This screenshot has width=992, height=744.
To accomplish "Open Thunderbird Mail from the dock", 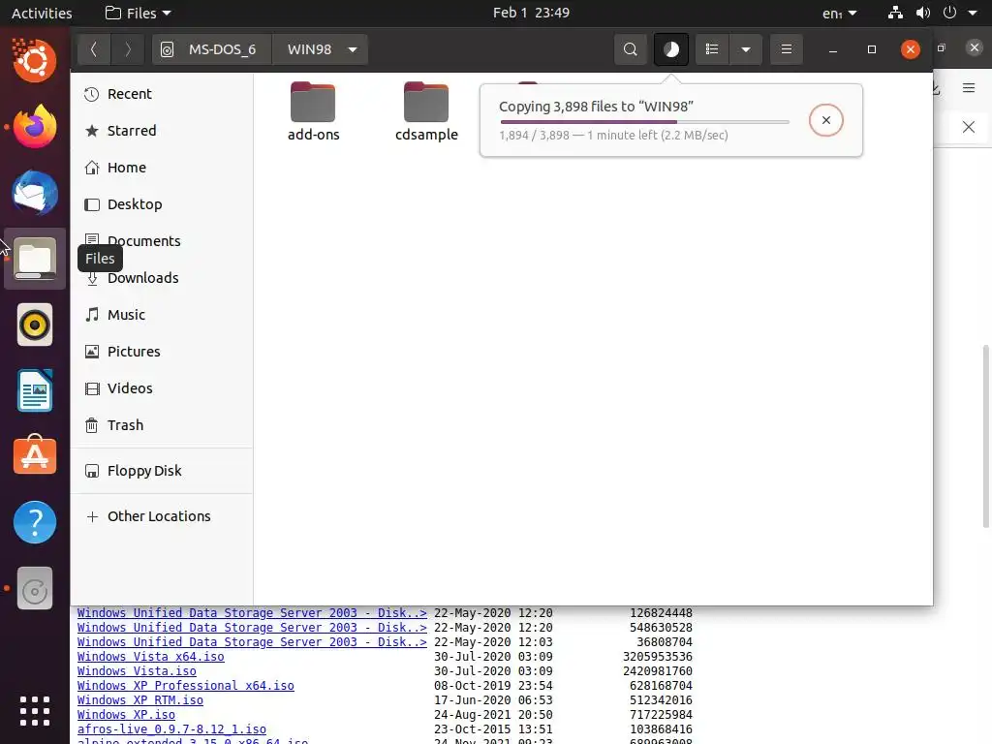I will pyautogui.click(x=35, y=193).
